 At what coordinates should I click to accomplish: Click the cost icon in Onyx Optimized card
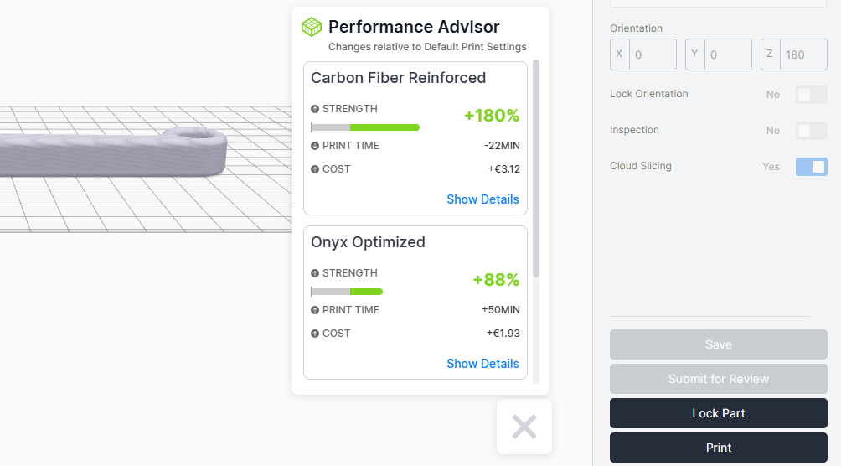pyautogui.click(x=315, y=334)
